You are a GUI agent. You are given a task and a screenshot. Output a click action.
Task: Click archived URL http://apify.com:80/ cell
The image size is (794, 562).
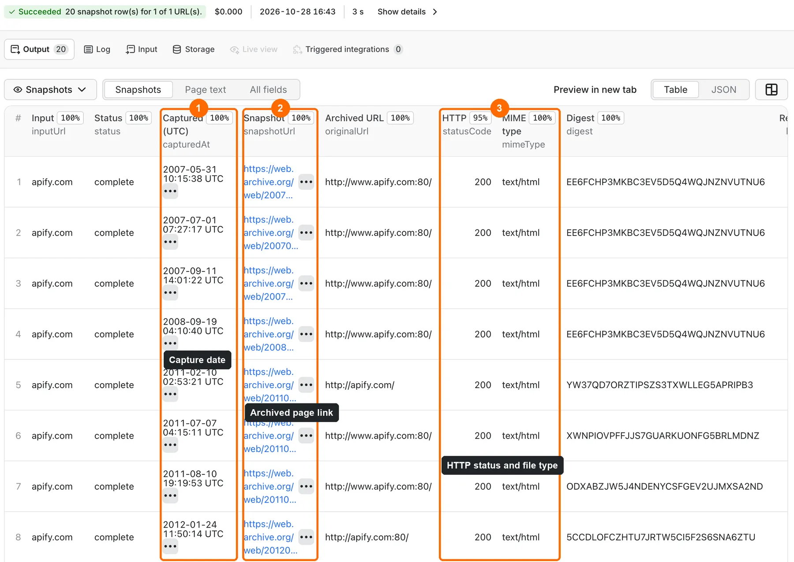coord(367,537)
